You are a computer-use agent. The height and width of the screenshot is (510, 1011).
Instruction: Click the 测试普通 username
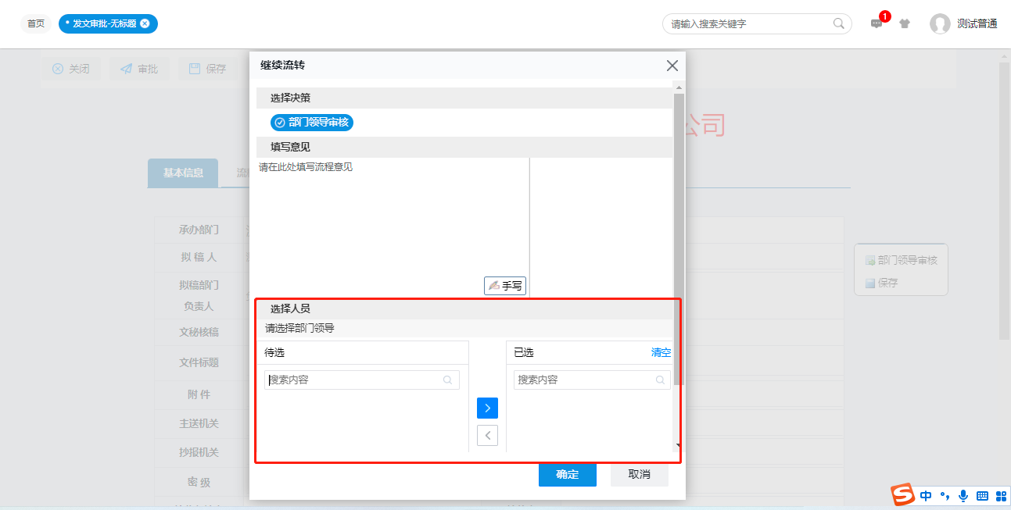pos(977,23)
